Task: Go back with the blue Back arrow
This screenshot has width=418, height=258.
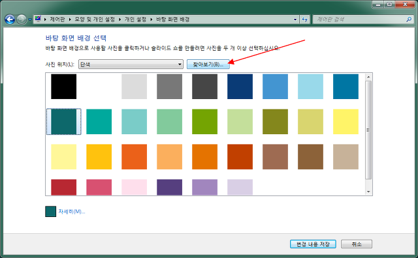Action: [10, 20]
